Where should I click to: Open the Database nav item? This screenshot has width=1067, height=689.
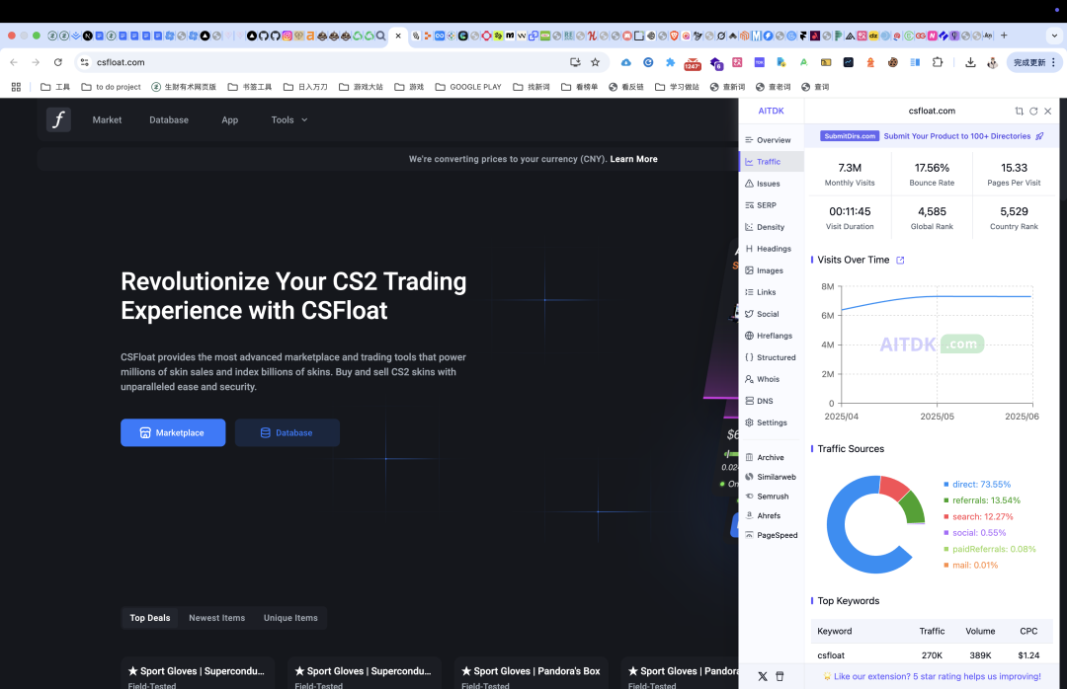[x=169, y=119]
